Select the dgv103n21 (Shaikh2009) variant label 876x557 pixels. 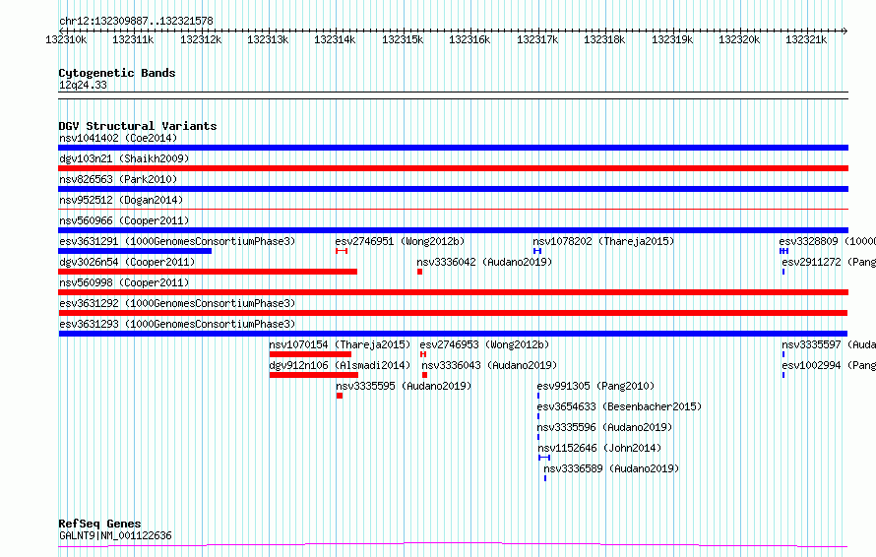click(x=124, y=158)
